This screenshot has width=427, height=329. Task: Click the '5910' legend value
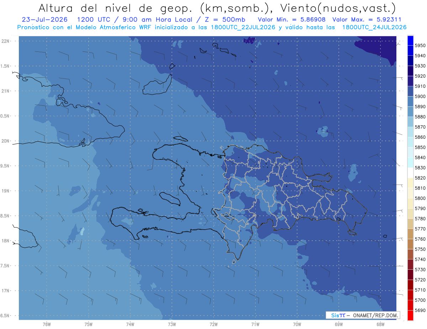[420, 86]
